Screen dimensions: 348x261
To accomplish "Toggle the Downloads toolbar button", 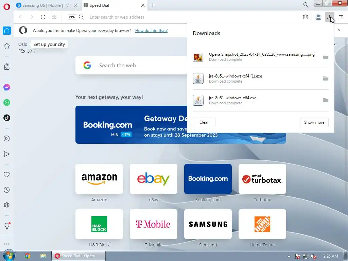I will point(329,17).
